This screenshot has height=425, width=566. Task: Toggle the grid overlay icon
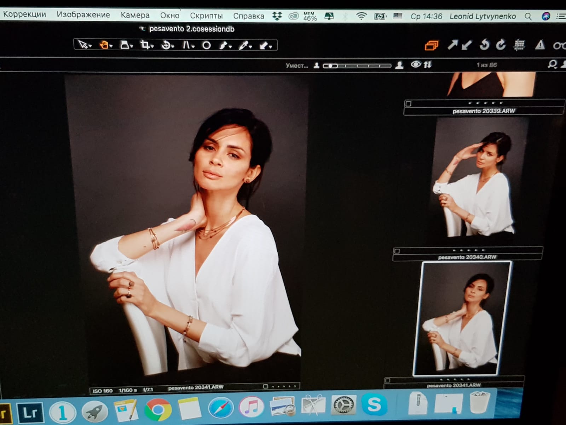[x=519, y=45]
